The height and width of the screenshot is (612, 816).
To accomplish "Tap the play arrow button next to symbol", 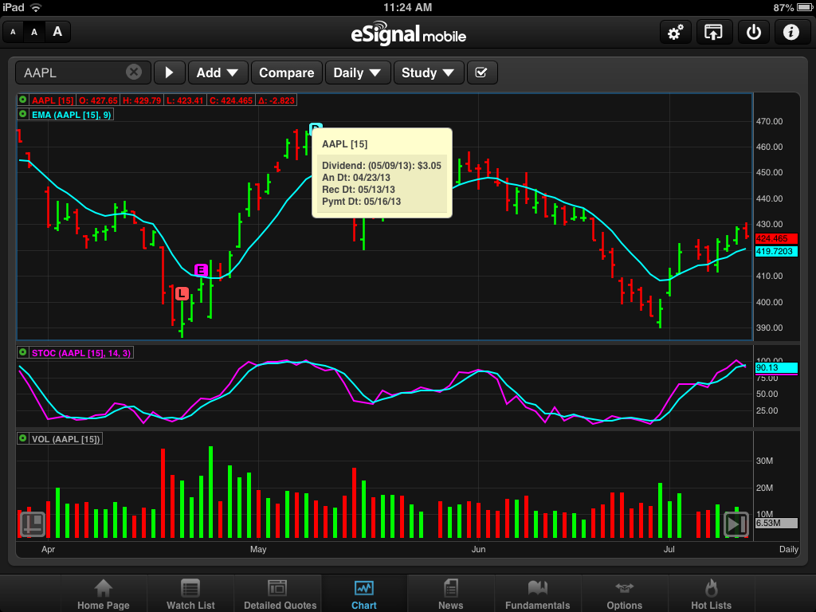I will pos(169,73).
